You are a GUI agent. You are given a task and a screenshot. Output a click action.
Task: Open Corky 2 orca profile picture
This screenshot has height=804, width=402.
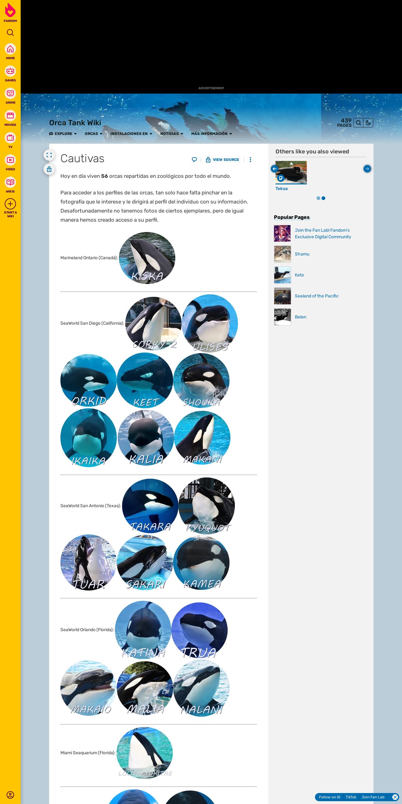coord(153,323)
